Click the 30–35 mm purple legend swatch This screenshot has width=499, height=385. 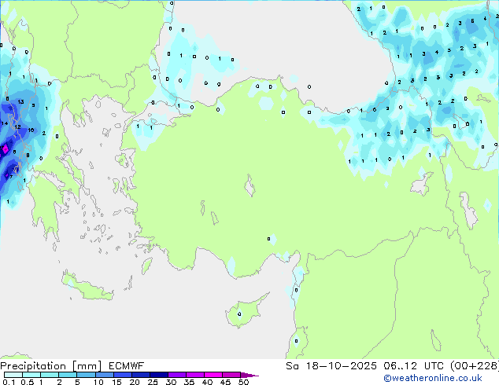coord(176,375)
